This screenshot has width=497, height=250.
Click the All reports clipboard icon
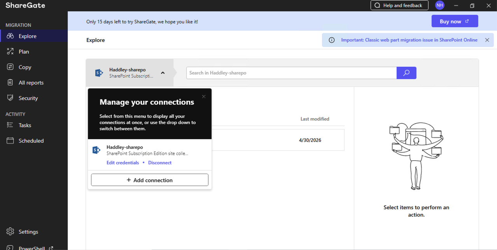point(10,83)
